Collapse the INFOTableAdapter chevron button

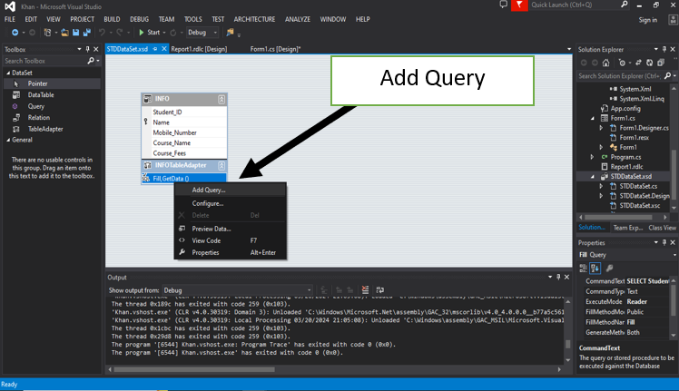221,165
